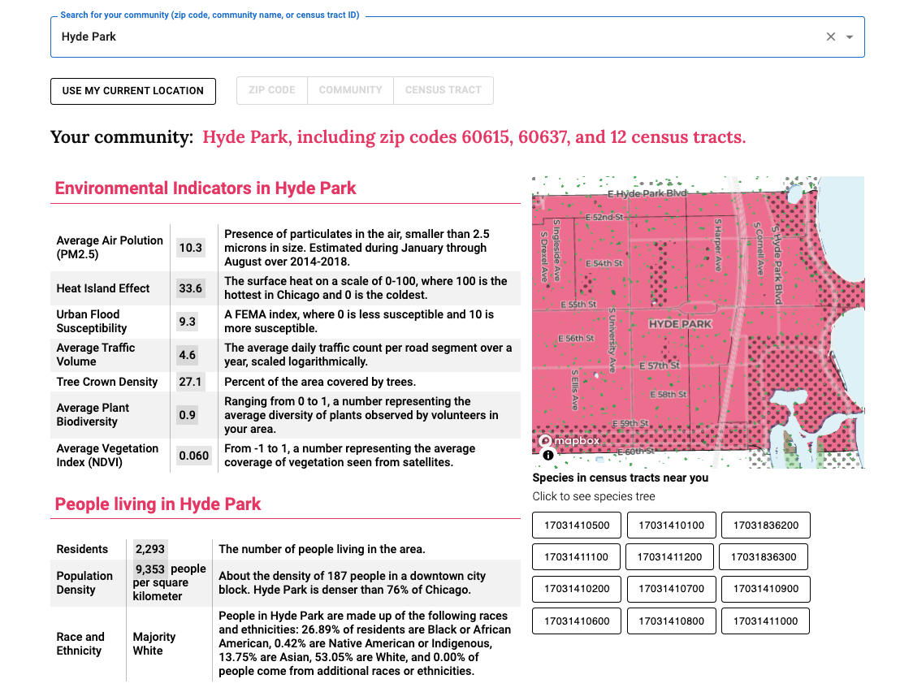
Task: Open species tree for tract 17031410100
Action: (x=671, y=525)
